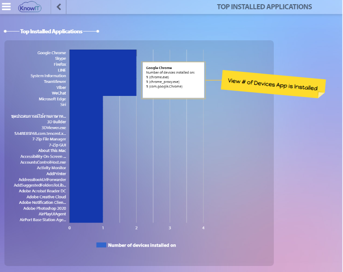343x272 pixels.
Task: Select the 3DViewer.exe label
Action: point(54,127)
